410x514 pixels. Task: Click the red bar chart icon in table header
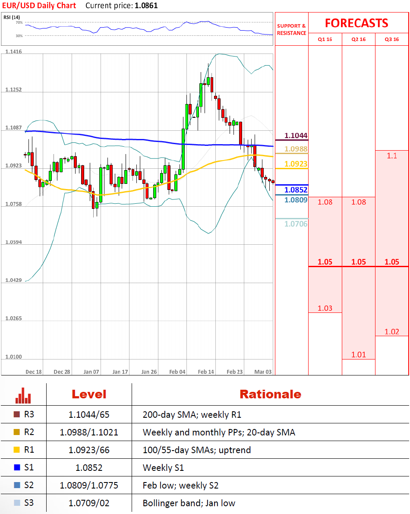[23, 396]
